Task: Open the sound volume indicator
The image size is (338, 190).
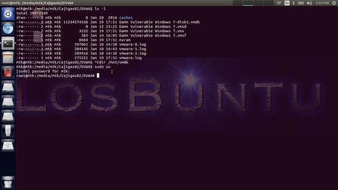Action: tap(309, 3)
